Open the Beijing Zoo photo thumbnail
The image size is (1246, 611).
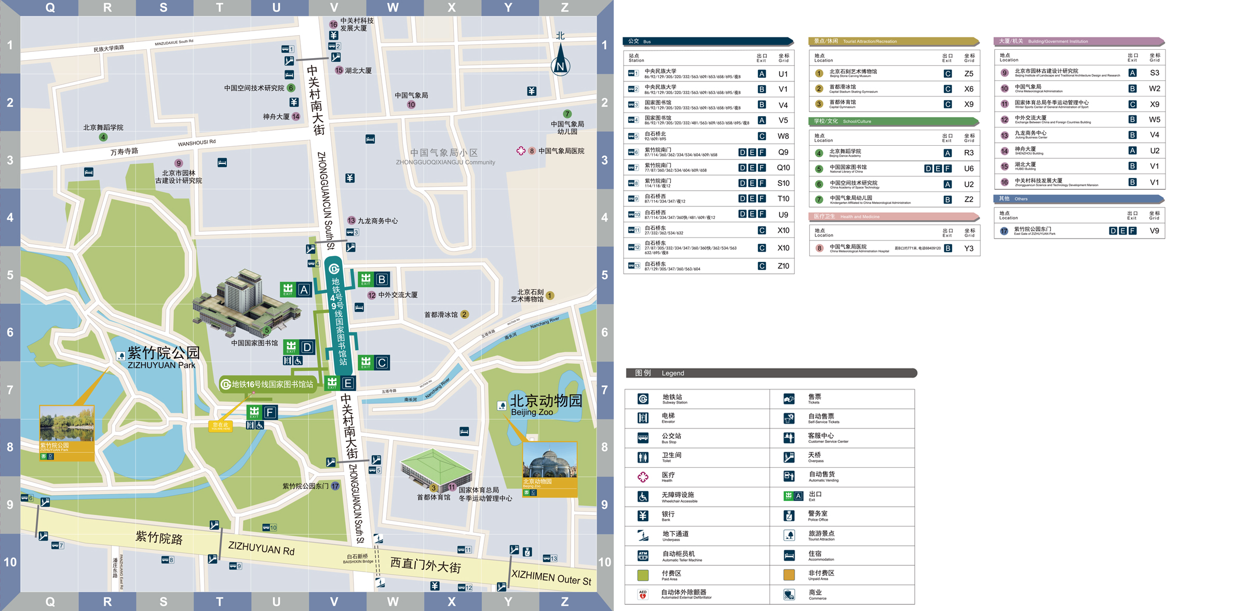tap(550, 469)
